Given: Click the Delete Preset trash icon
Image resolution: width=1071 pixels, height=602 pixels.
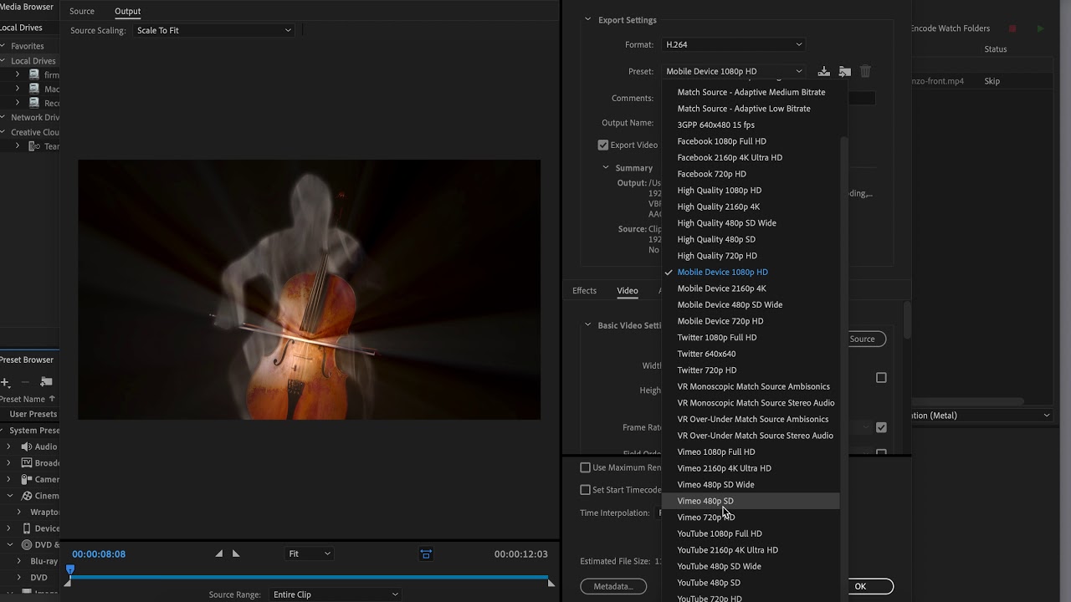Looking at the screenshot, I should (x=865, y=71).
